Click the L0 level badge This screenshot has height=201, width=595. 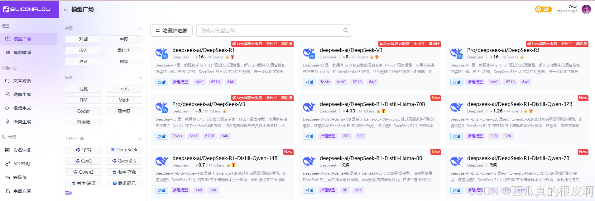543,9
